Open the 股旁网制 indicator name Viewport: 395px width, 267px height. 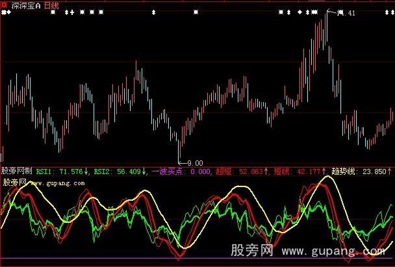coord(17,171)
